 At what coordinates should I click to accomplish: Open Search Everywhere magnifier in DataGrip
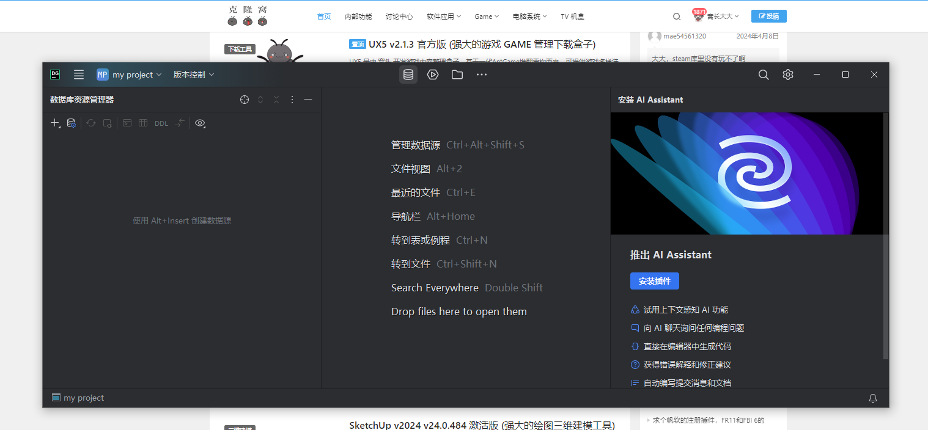coord(764,75)
